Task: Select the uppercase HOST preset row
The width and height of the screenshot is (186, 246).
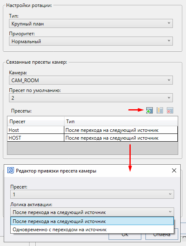Action: (92, 138)
